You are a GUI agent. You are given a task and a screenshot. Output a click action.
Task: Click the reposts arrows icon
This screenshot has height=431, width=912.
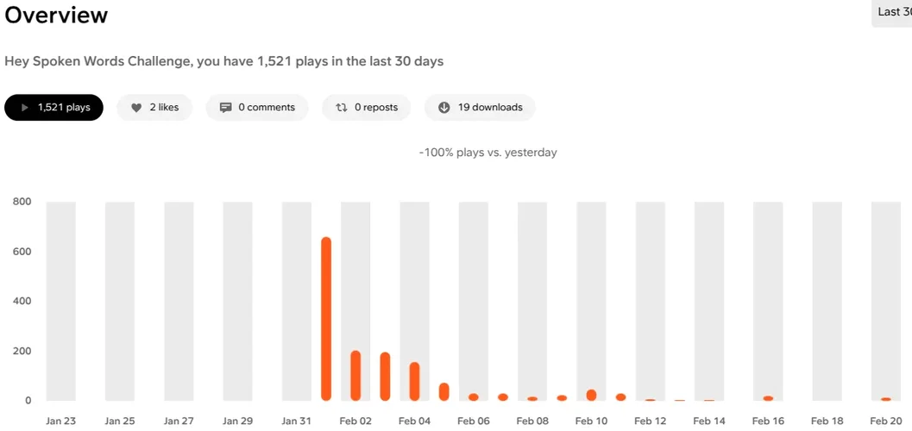click(x=342, y=108)
